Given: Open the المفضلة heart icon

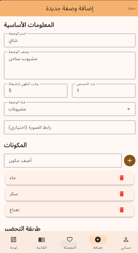Looking at the screenshot, I should [x=70, y=240].
